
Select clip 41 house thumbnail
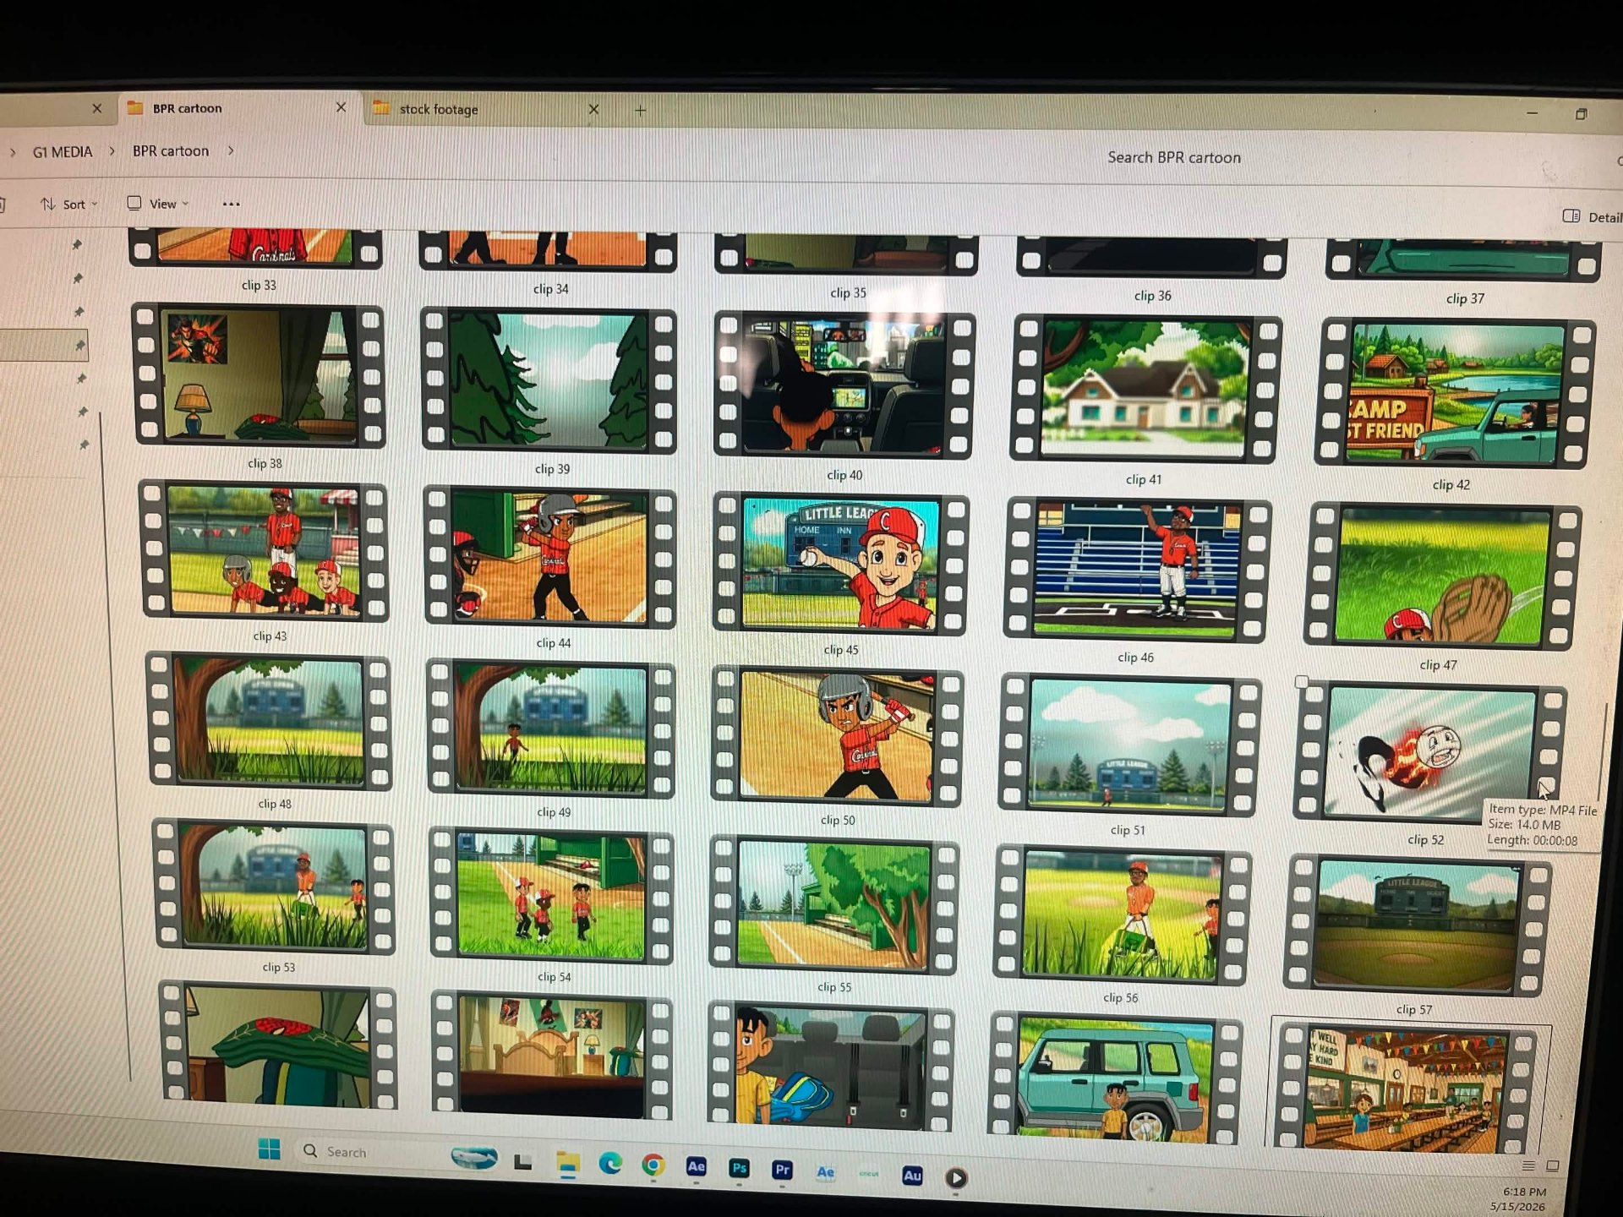tap(1146, 389)
